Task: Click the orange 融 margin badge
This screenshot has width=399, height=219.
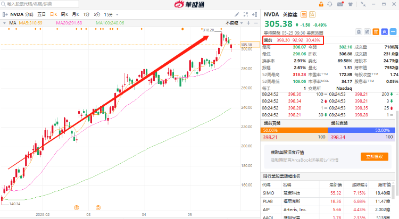Action: pos(304,14)
